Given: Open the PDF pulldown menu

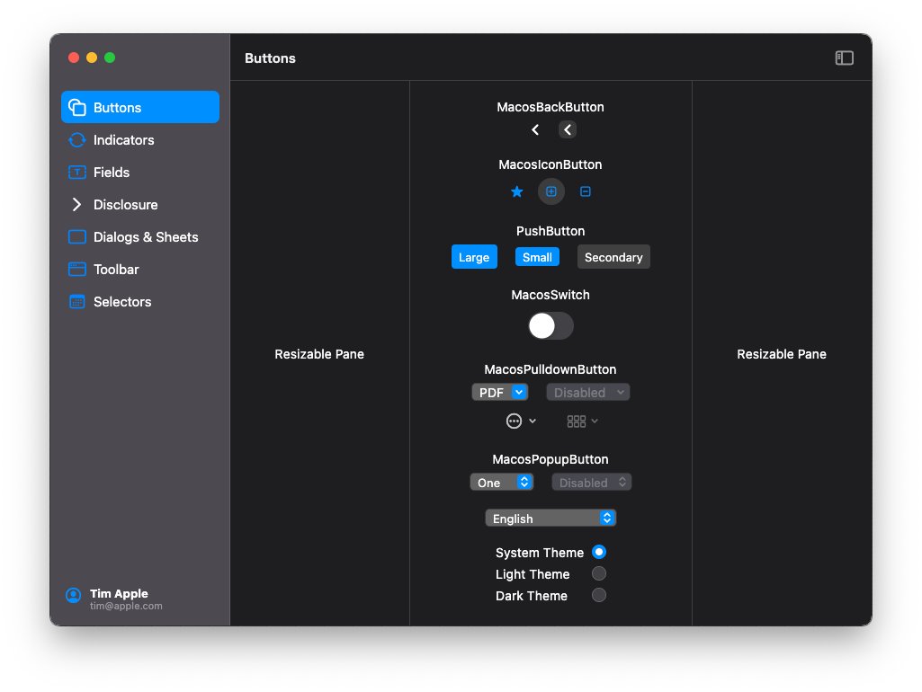Looking at the screenshot, I should tap(500, 392).
